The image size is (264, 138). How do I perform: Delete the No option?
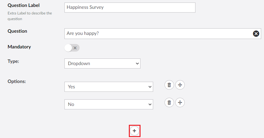[169, 102]
